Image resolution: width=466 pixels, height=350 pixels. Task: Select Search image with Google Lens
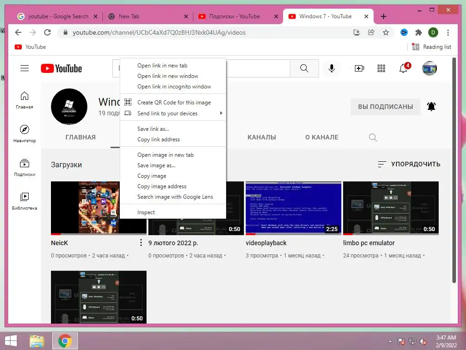173,197
